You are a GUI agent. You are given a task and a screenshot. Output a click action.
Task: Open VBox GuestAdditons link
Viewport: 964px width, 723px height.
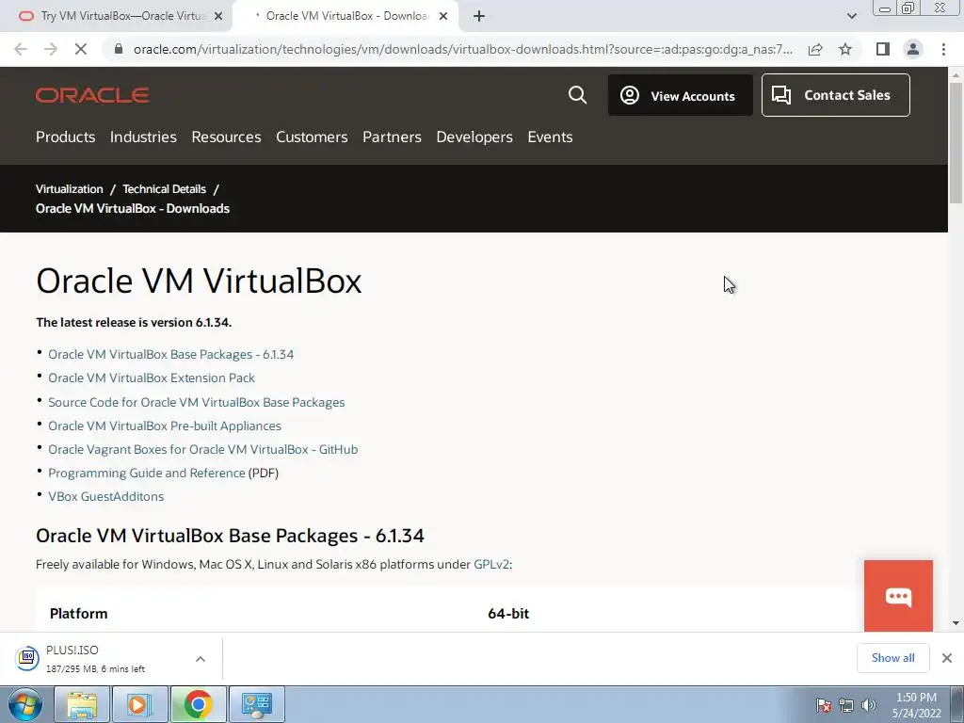[106, 496]
